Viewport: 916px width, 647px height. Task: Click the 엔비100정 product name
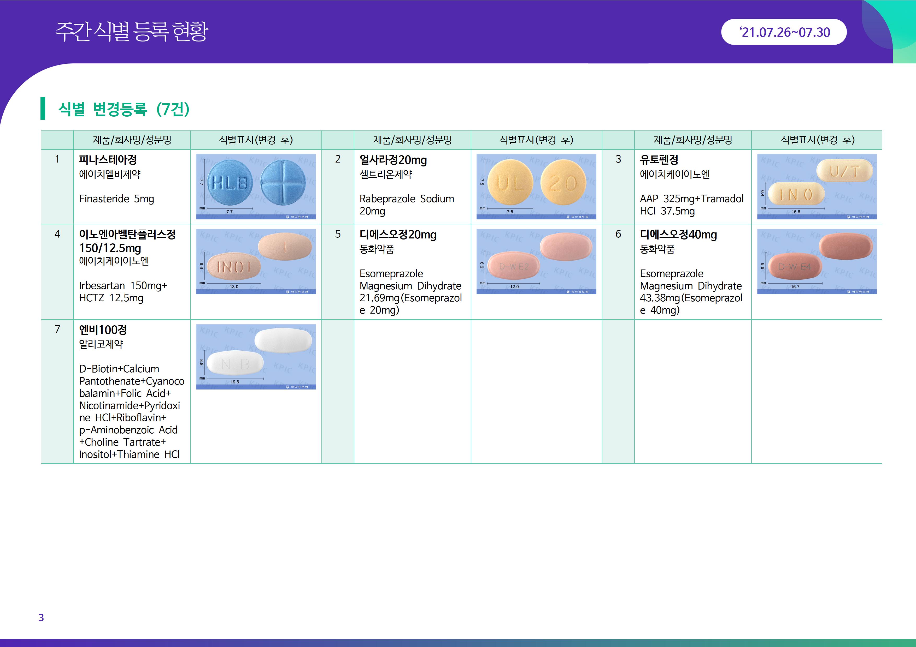tap(103, 330)
